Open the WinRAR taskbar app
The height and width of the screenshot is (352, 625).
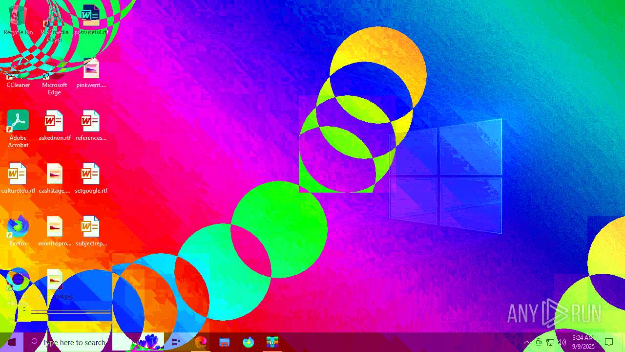click(x=272, y=342)
